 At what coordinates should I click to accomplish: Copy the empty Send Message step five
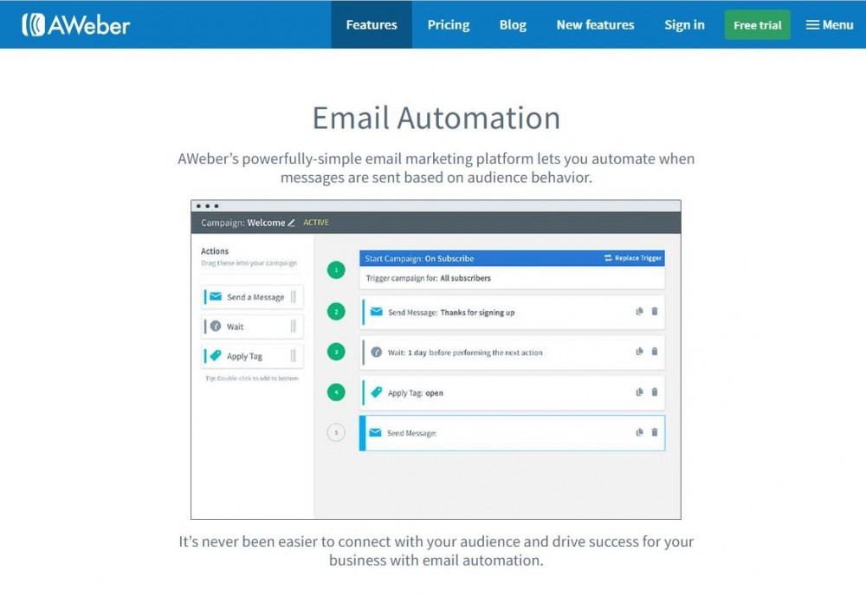(640, 432)
